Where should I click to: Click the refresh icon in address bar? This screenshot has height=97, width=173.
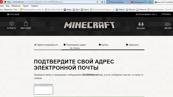tap(104, 2)
